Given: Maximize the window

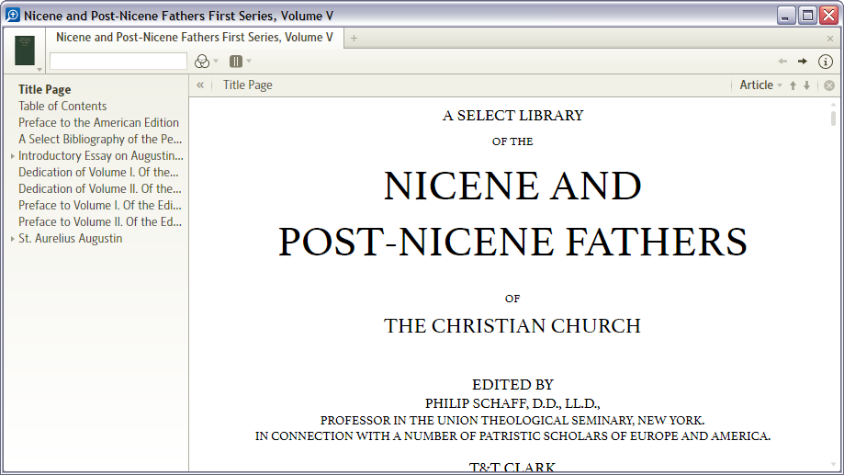Looking at the screenshot, I should pyautogui.click(x=807, y=15).
